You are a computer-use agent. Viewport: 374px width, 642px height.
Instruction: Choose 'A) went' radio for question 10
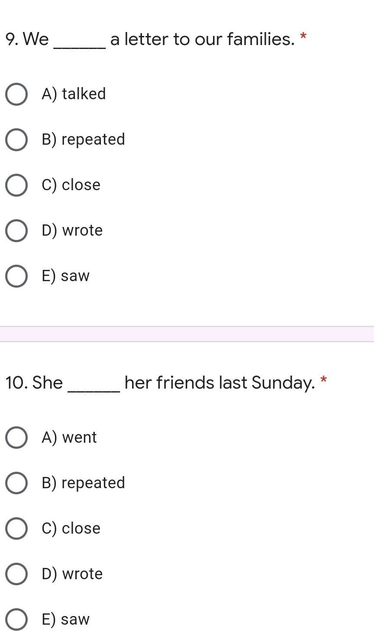(x=16, y=438)
